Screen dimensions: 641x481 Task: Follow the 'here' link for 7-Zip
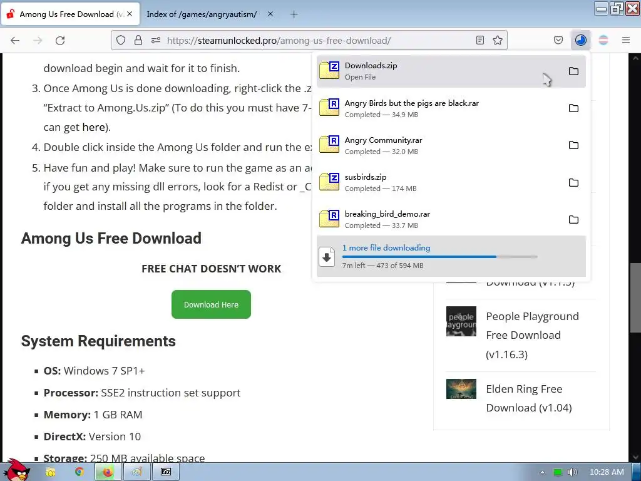tap(94, 127)
